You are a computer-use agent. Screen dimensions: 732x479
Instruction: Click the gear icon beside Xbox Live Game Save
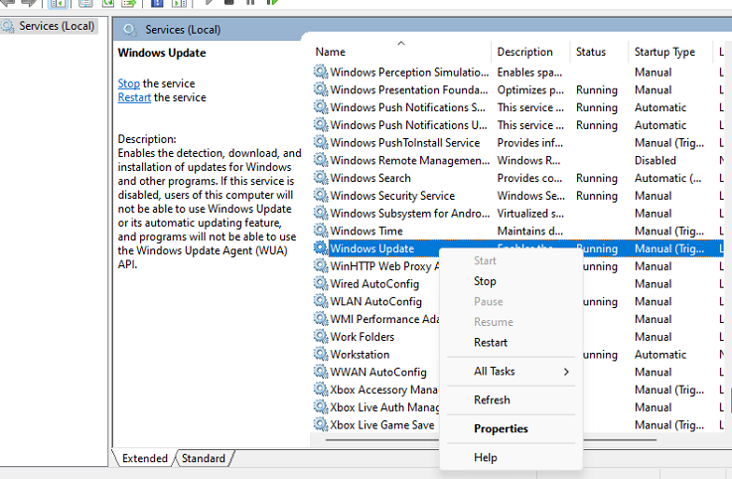(320, 424)
